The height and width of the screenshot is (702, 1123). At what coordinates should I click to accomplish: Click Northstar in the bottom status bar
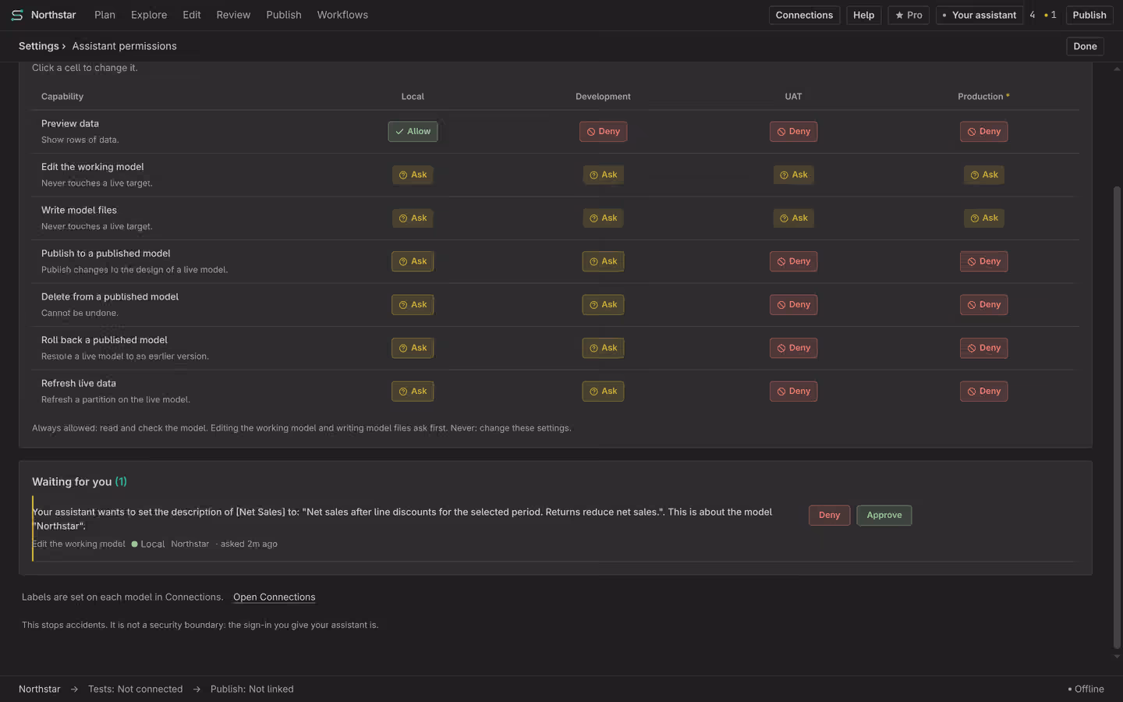click(x=40, y=689)
